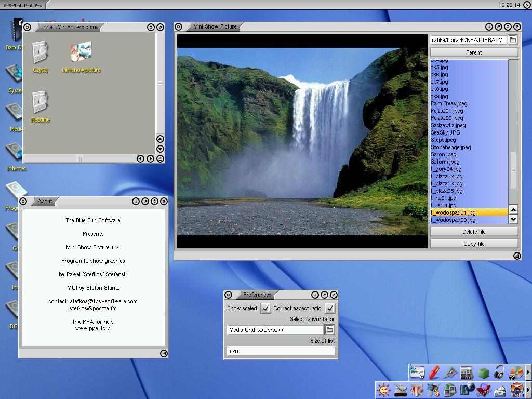Select t_gory04.jpg in the file list
Image resolution: width=532 pixels, height=399 pixels.
point(469,169)
